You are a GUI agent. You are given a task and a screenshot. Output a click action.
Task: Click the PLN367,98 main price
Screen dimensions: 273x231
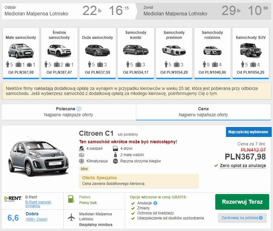pyautogui.click(x=245, y=157)
